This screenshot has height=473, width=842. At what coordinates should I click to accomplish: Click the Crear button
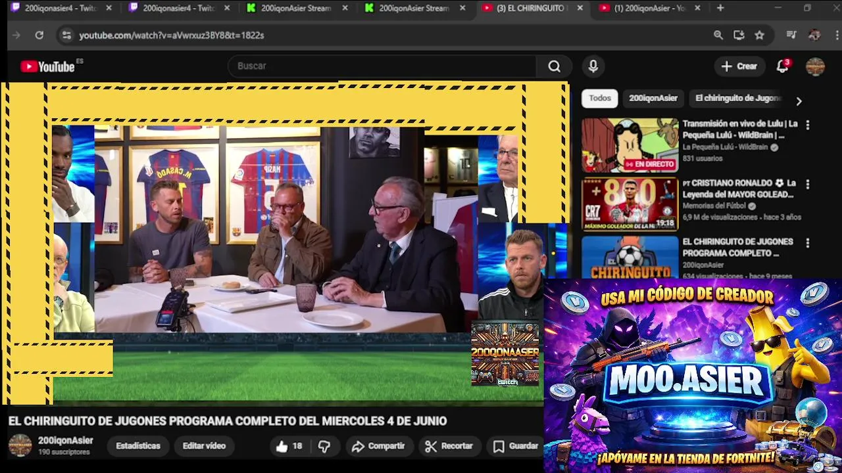point(739,66)
